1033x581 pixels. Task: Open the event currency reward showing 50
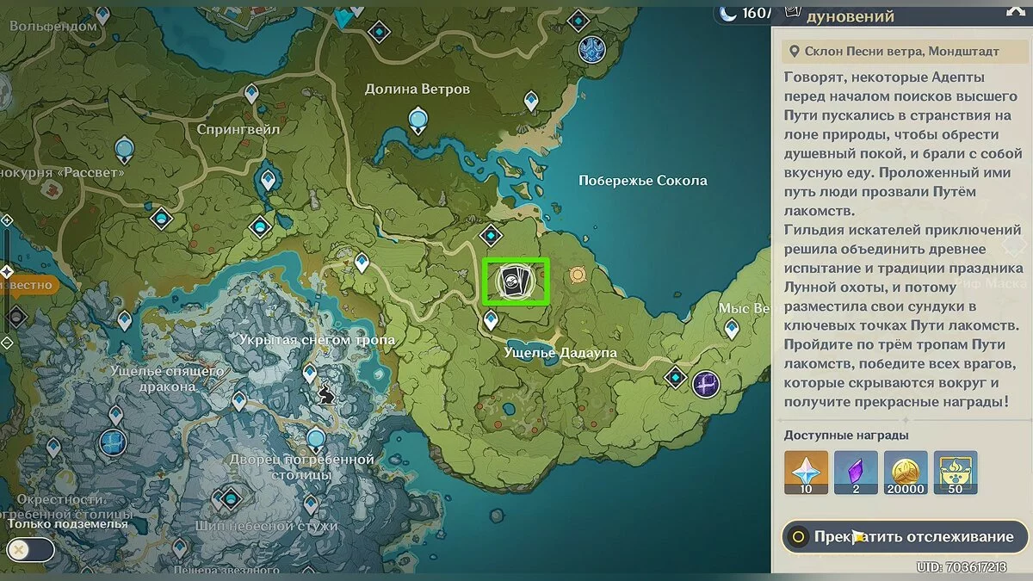(956, 473)
